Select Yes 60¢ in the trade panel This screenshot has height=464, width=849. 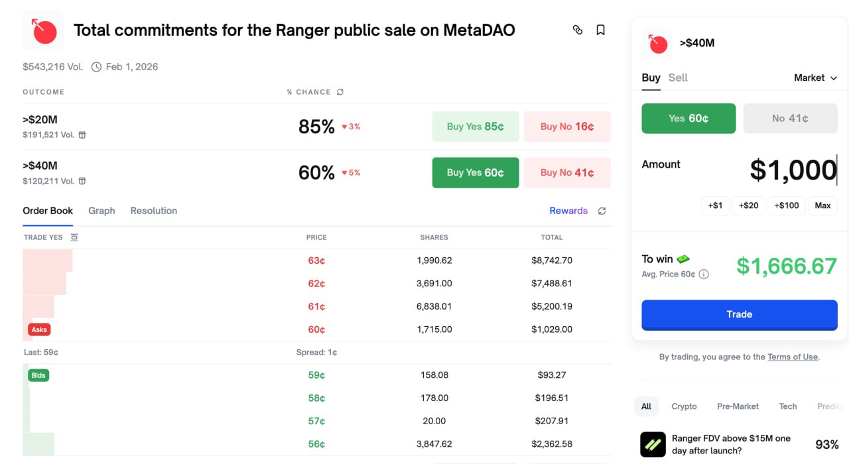pyautogui.click(x=688, y=119)
